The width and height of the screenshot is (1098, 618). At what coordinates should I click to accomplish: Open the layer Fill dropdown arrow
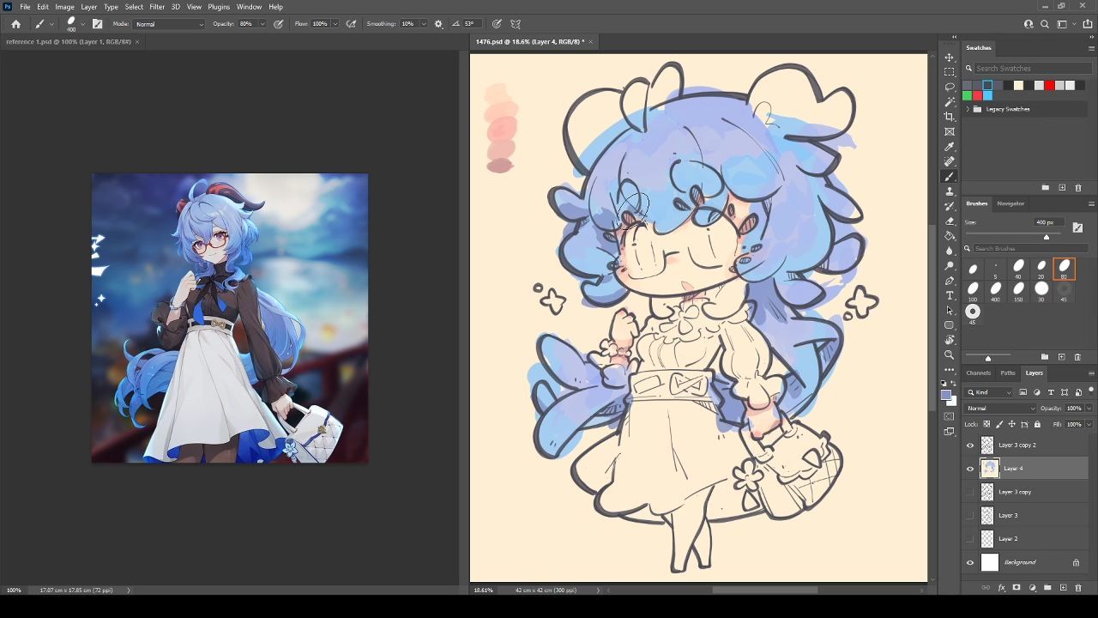click(x=1089, y=424)
